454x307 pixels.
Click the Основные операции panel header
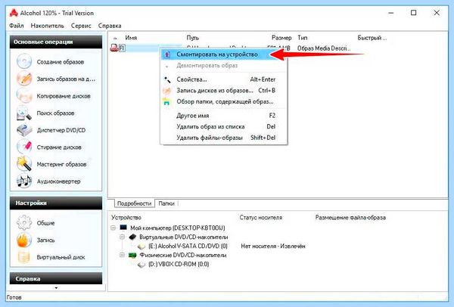(x=56, y=42)
